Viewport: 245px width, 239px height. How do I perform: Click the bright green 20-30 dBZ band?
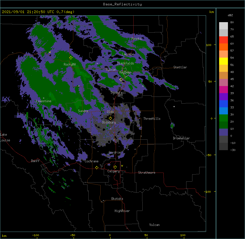click(x=223, y=118)
